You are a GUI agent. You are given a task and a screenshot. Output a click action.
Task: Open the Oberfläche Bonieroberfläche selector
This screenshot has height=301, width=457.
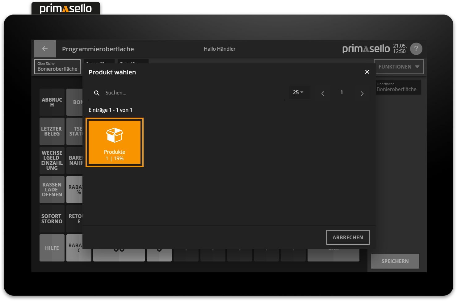coord(57,66)
